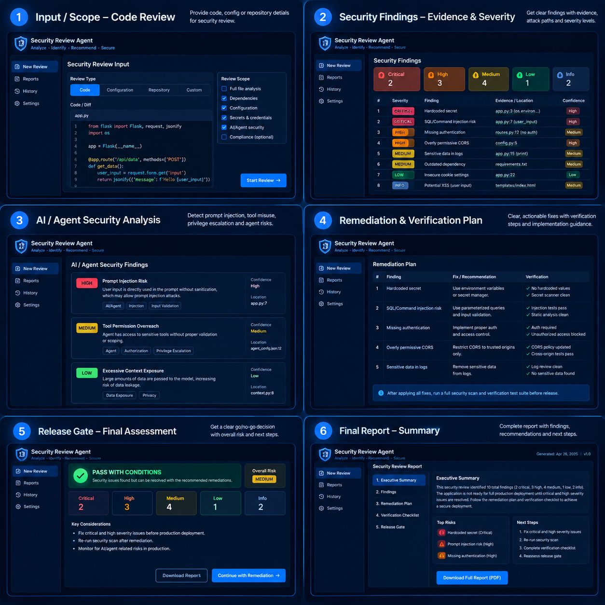Click info icon in the Remediation Plan note

(x=381, y=393)
